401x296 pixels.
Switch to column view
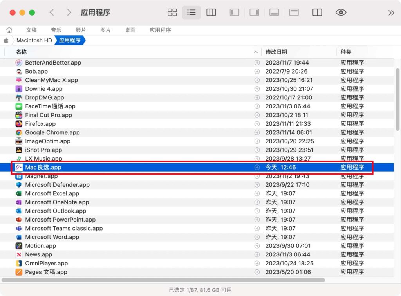[x=211, y=12]
